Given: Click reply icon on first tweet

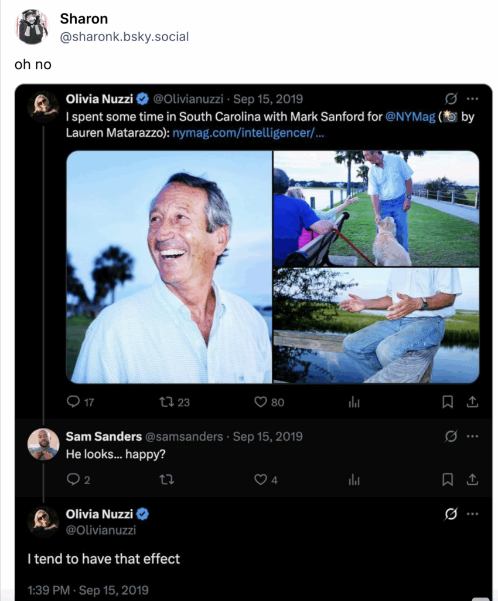Looking at the screenshot, I should [73, 401].
